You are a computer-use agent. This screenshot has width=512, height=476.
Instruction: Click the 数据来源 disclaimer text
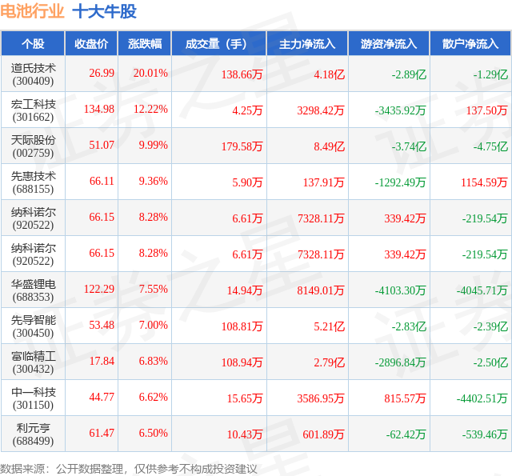tap(129, 469)
